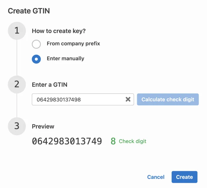Cancel the Create GTIN dialog

(x=156, y=177)
